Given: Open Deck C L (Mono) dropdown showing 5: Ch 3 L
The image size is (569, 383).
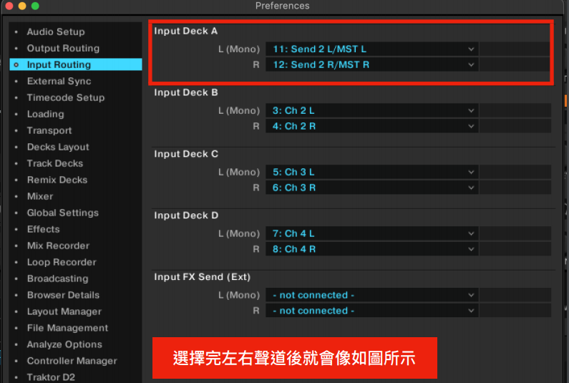Looking at the screenshot, I should coord(372,172).
